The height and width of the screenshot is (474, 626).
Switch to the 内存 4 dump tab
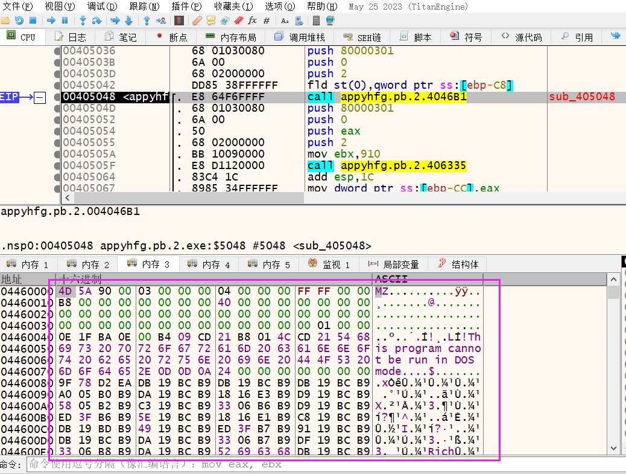pos(208,264)
